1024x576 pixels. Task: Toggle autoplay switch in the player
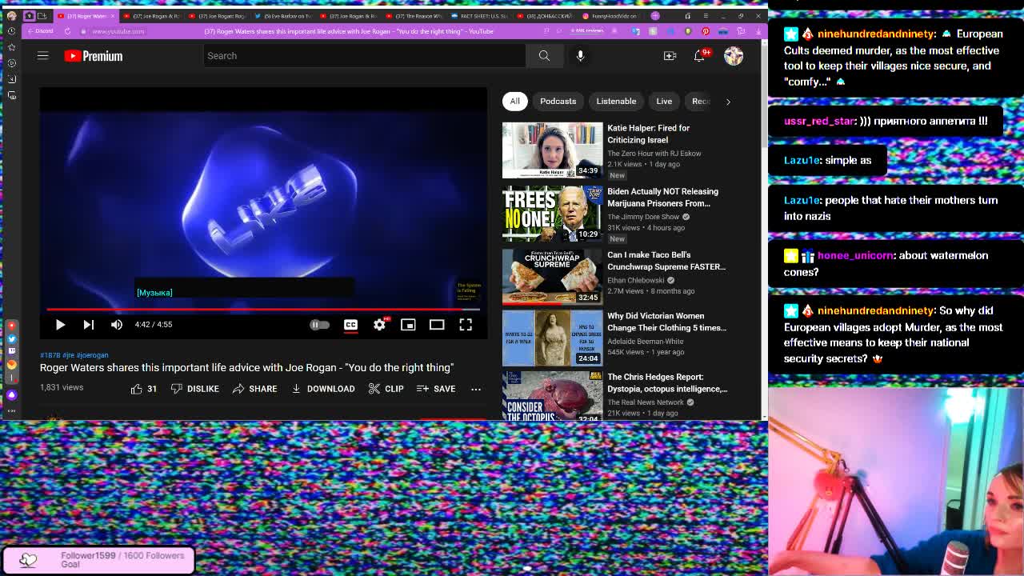coord(319,325)
